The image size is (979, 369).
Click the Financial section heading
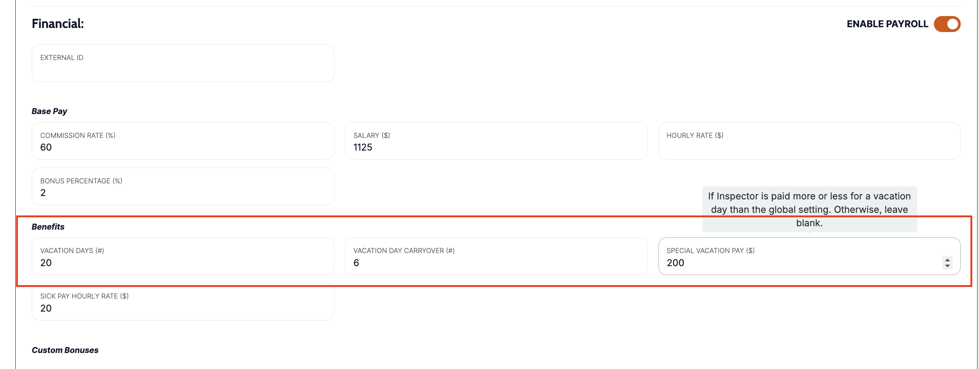click(x=58, y=23)
